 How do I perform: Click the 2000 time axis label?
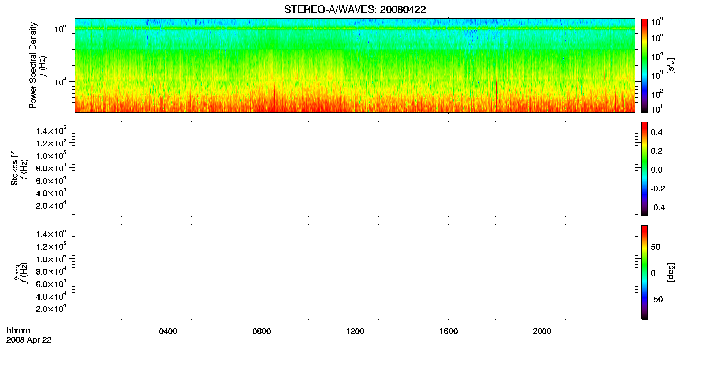[x=542, y=331]
